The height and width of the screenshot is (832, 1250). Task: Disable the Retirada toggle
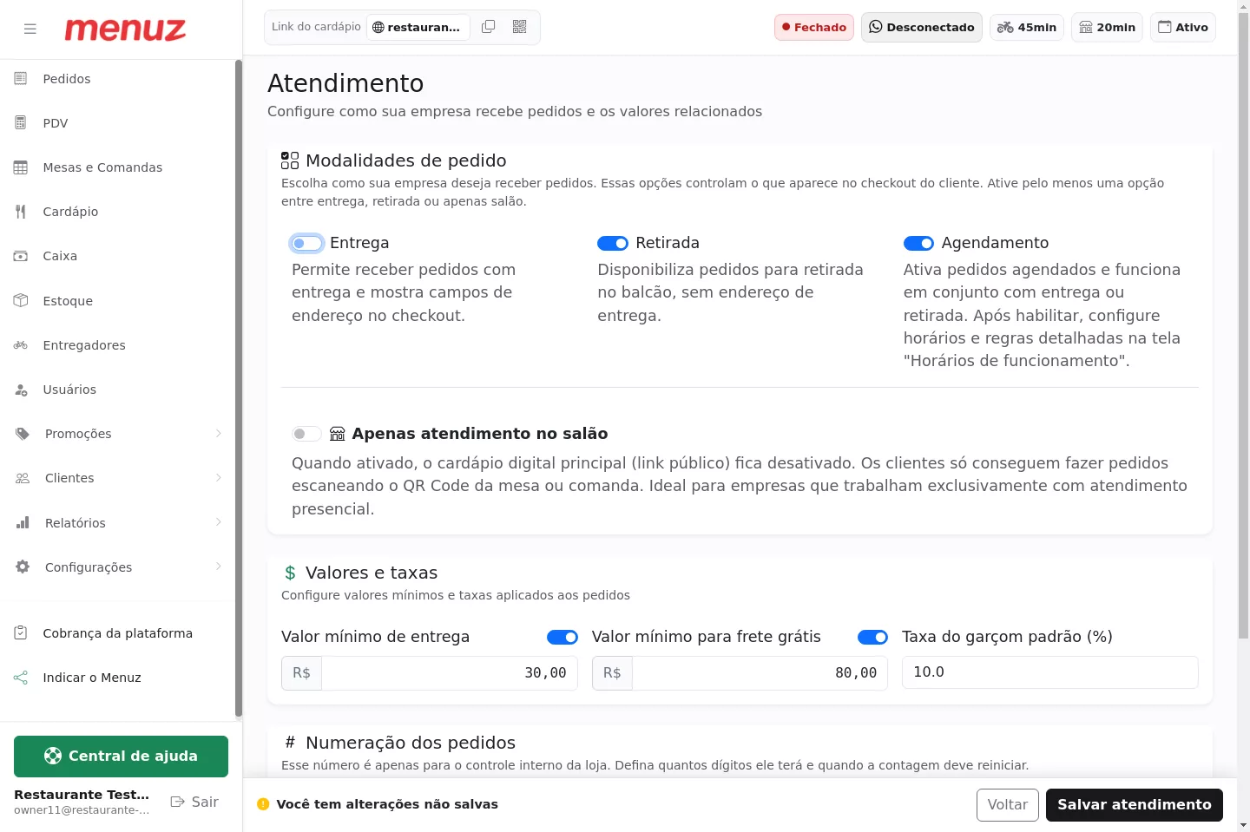tap(613, 244)
